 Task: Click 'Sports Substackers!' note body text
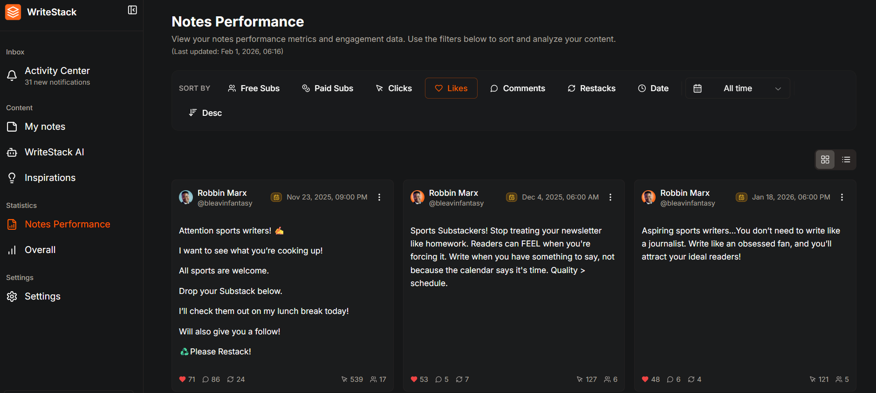point(513,257)
